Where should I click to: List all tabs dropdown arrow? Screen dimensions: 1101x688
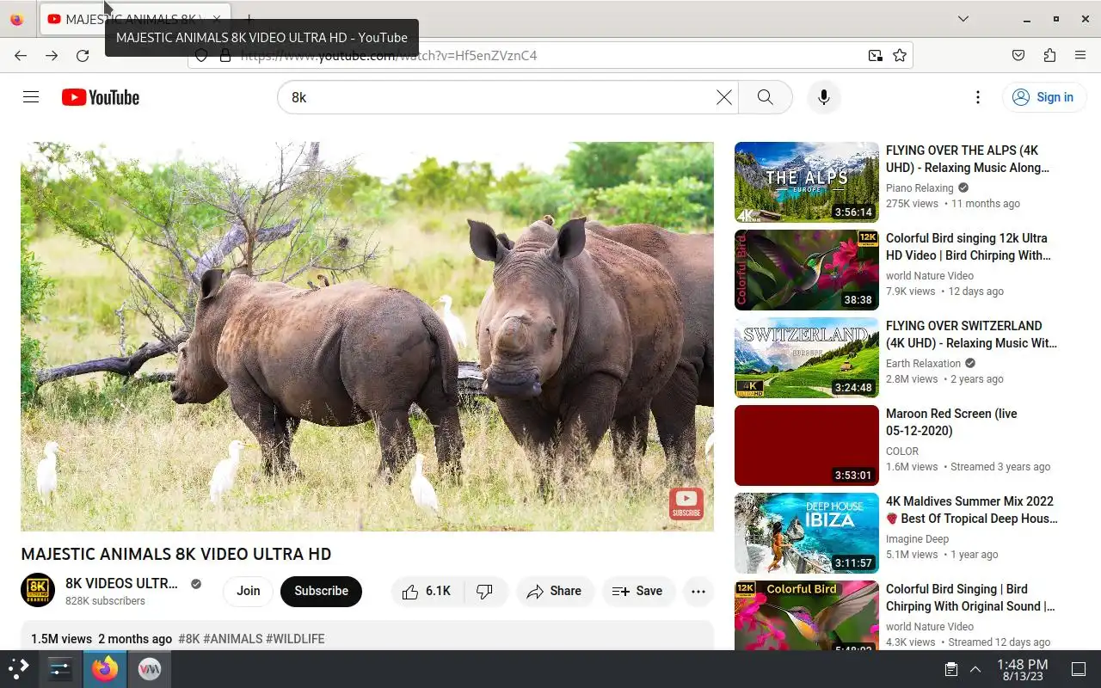pyautogui.click(x=963, y=19)
